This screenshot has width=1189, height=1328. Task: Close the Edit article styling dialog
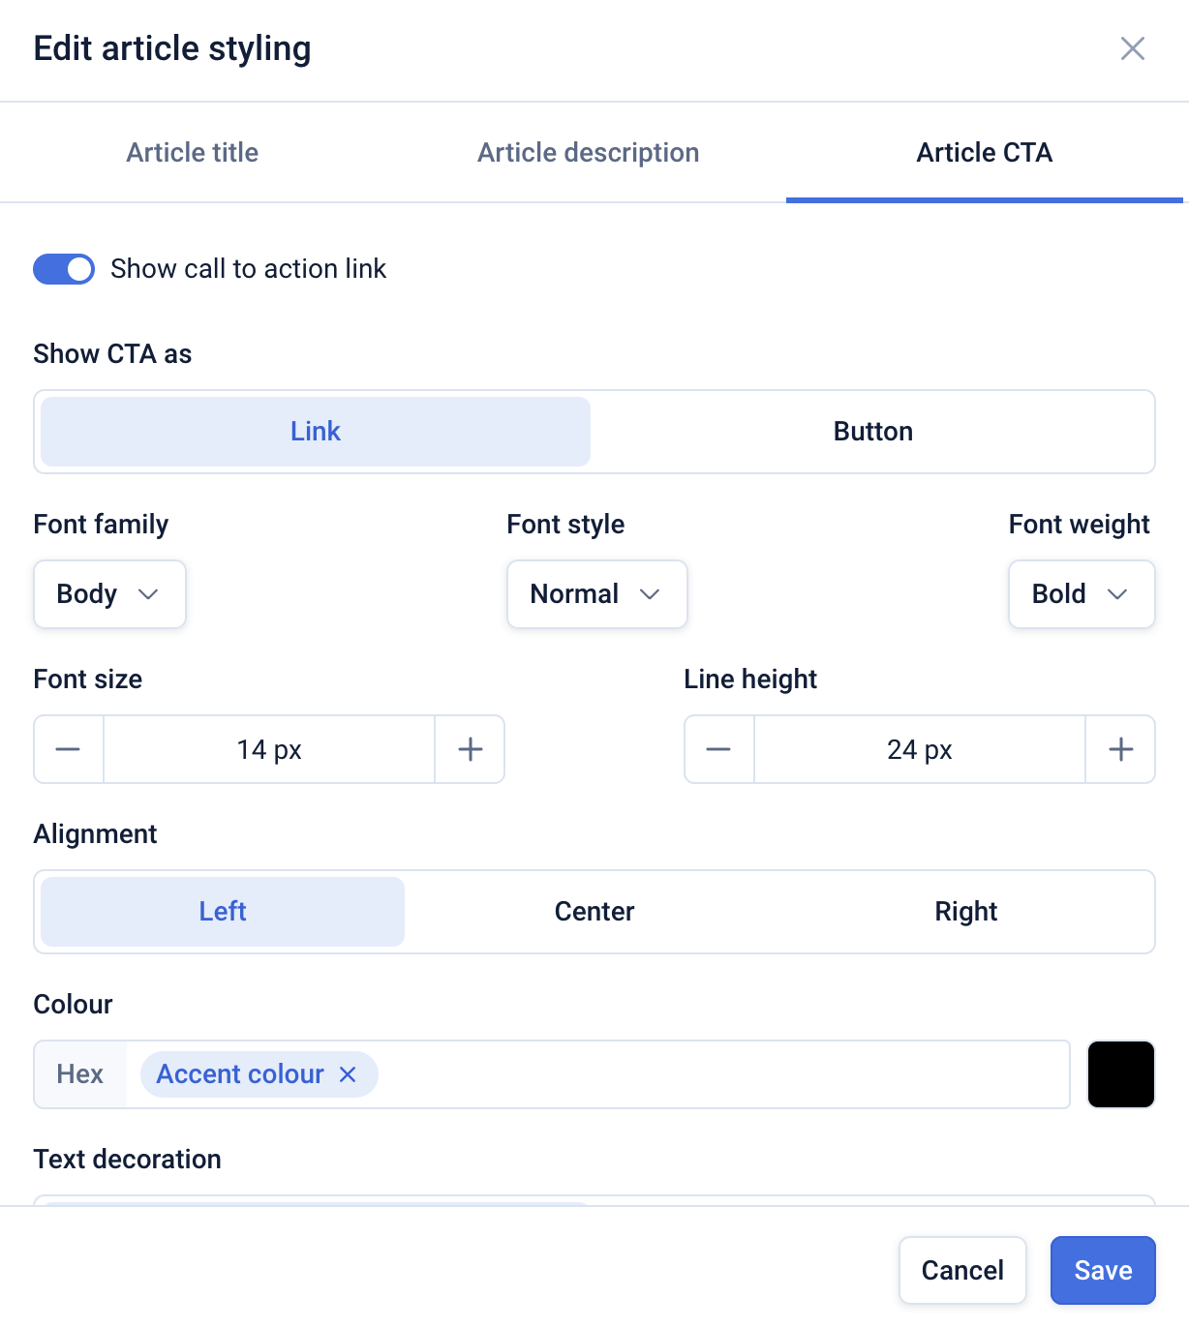1132,48
